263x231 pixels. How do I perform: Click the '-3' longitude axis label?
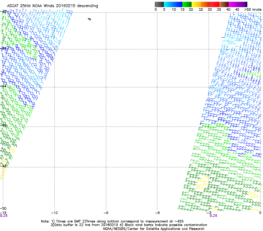209,213
